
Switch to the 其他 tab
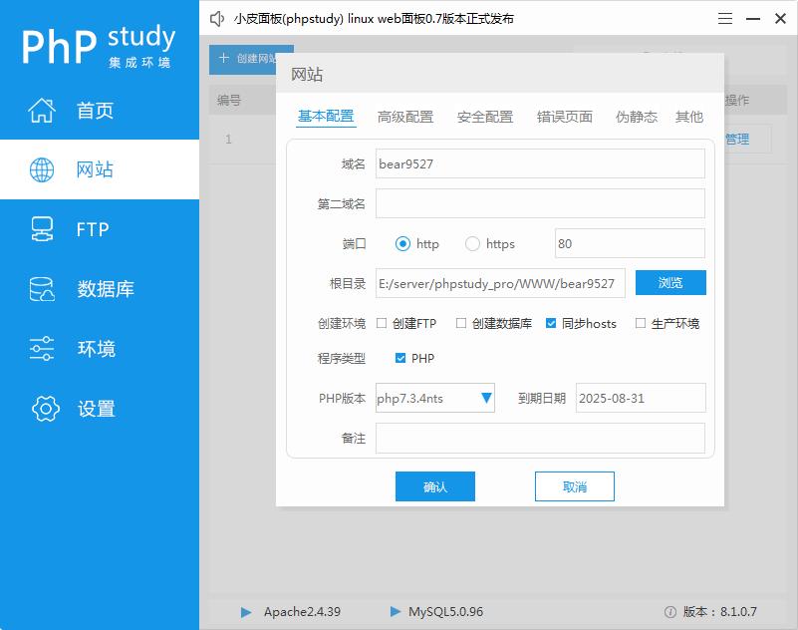(x=689, y=117)
